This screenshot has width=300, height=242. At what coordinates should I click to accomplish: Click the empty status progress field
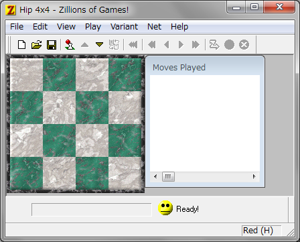pyautogui.click(x=92, y=210)
